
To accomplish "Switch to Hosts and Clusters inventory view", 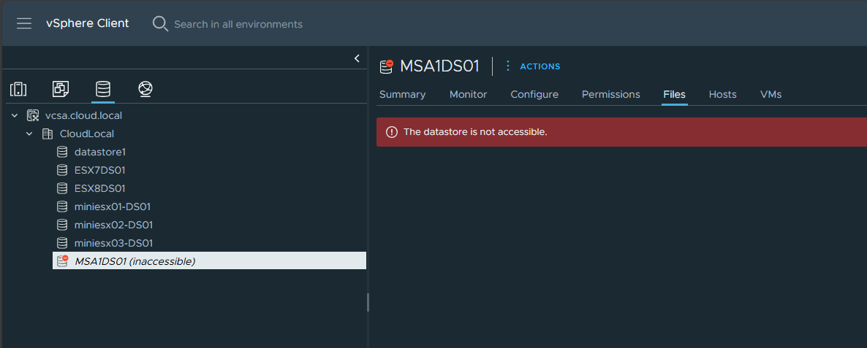I will click(x=18, y=89).
